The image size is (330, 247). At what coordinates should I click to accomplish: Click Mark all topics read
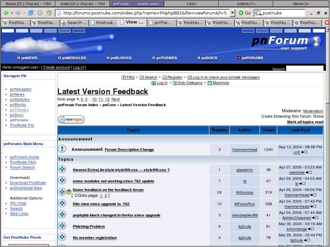click(x=305, y=122)
